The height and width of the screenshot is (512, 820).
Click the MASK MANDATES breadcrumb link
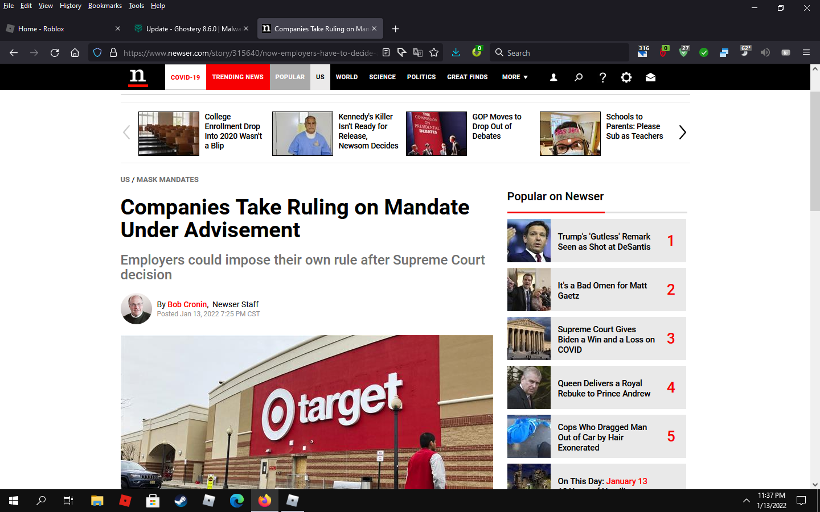pyautogui.click(x=167, y=180)
